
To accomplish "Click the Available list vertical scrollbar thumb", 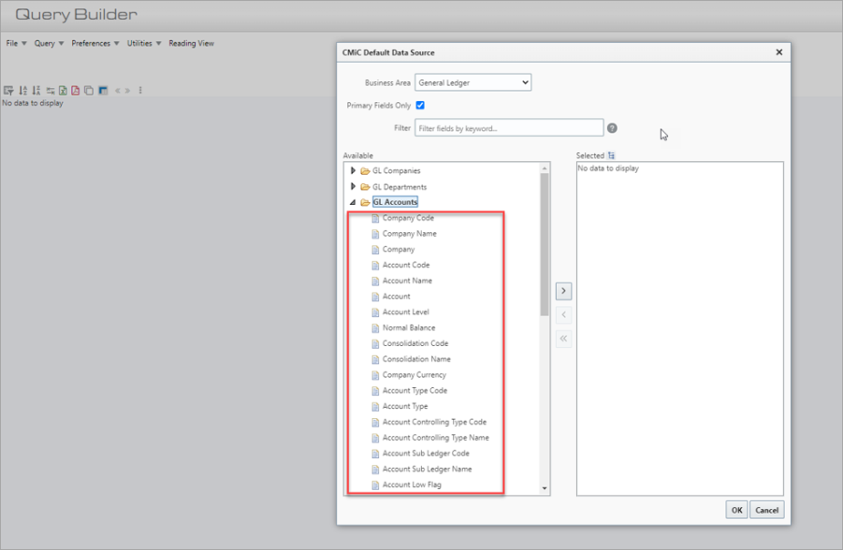I will (x=545, y=245).
